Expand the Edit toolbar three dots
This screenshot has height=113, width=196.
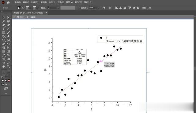coord(6,93)
